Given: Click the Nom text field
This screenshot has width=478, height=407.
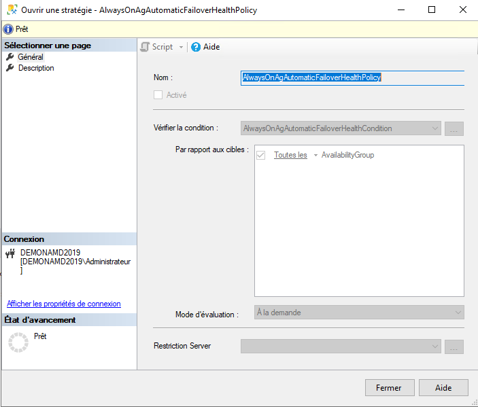Looking at the screenshot, I should coord(352,78).
